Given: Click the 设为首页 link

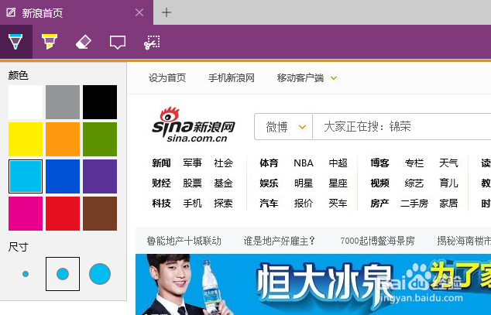Looking at the screenshot, I should 167,78.
